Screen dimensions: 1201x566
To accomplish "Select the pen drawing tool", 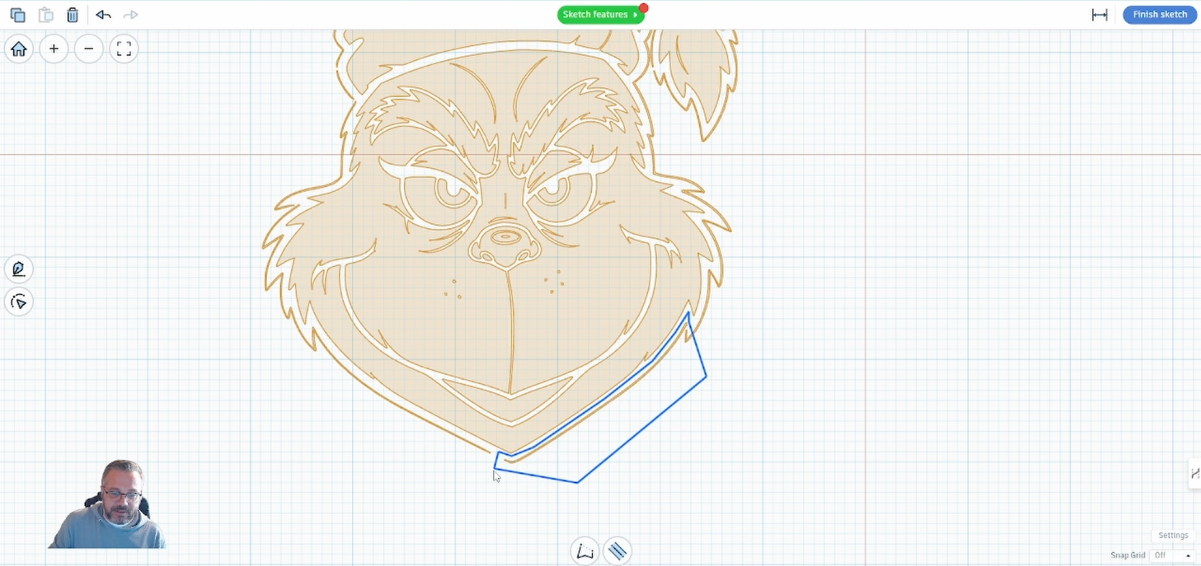I will point(19,269).
